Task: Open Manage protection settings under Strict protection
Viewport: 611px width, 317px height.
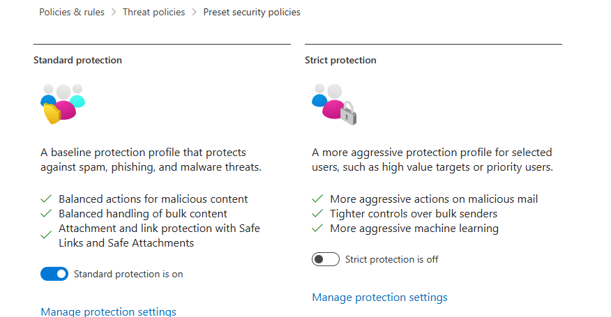Action: tap(379, 297)
